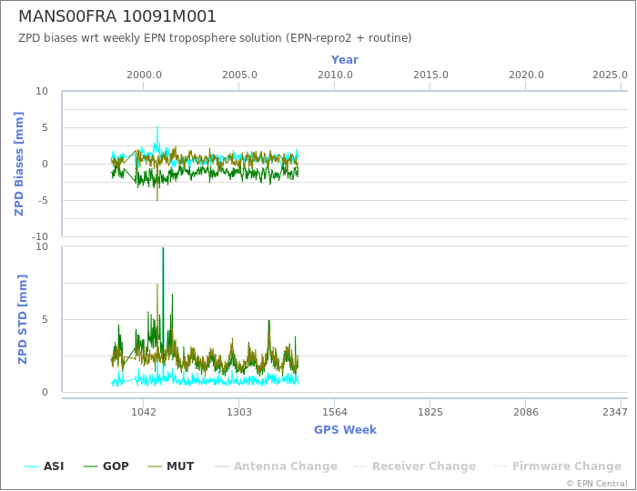Click the 1042 GPS week tick label
The image size is (637, 491).
144,412
